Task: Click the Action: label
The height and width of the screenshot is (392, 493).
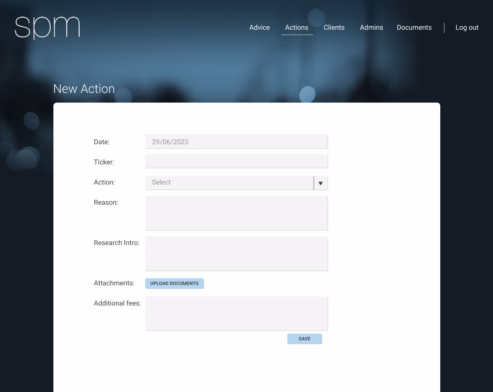Action: 104,182
